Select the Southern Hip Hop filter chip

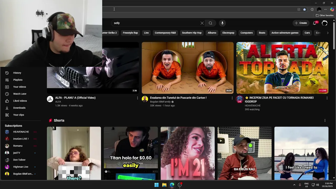click(192, 33)
